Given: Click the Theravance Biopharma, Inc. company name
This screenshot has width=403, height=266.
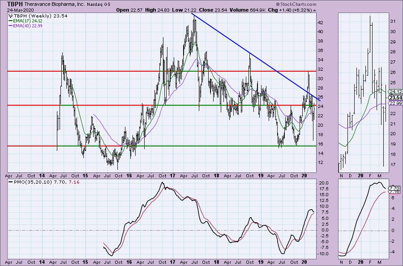Looking at the screenshot, I should [x=55, y=4].
